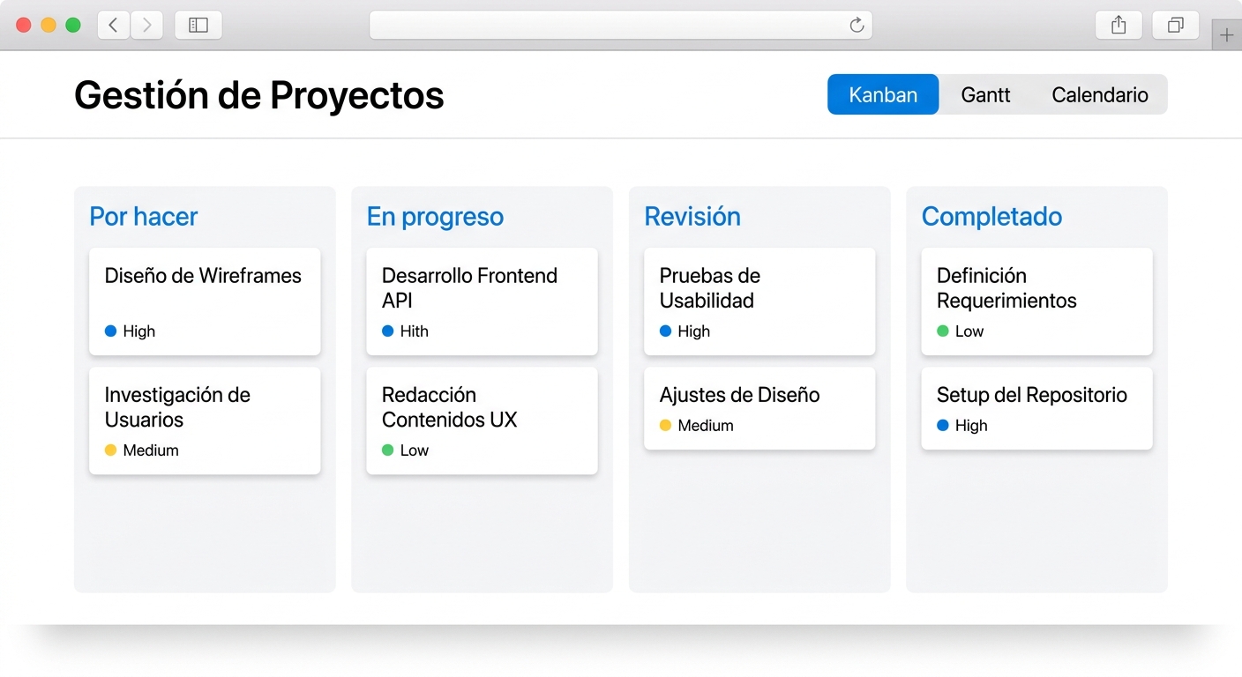Expand the Completado column header
This screenshot has height=677, width=1242.
[x=991, y=216]
